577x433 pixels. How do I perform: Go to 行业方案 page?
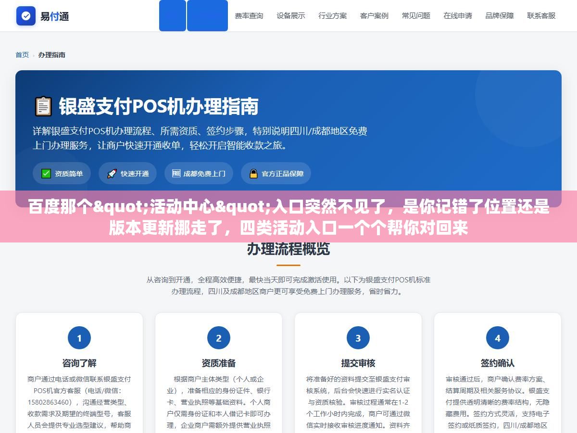333,16
